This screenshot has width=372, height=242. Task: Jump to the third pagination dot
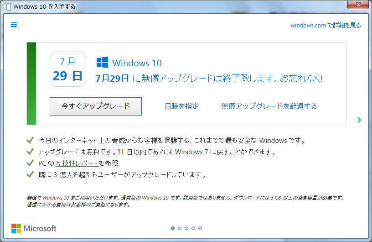tap(186, 228)
